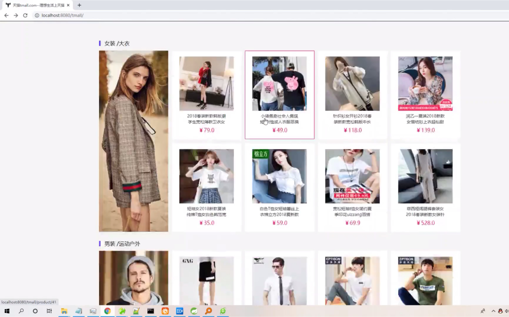
Task: Open the wide-leg pants suit product image
Action: tap(425, 176)
